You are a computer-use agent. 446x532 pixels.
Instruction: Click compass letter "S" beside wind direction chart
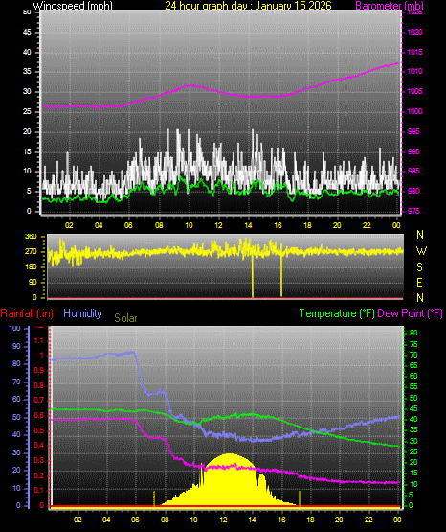419,267
